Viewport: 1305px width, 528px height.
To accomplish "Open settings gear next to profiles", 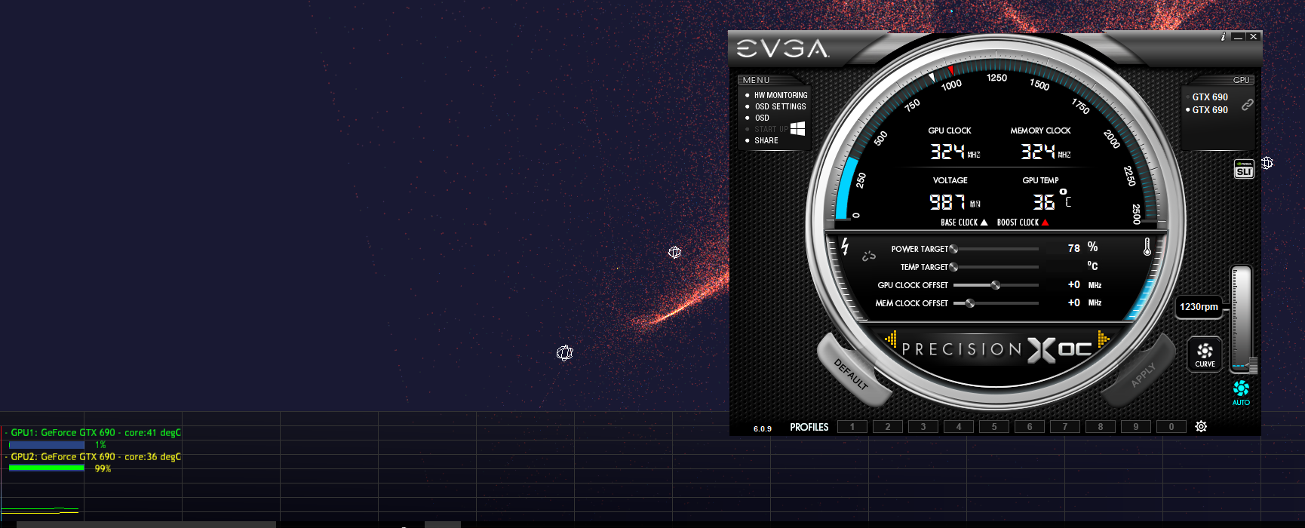I will pyautogui.click(x=1201, y=427).
